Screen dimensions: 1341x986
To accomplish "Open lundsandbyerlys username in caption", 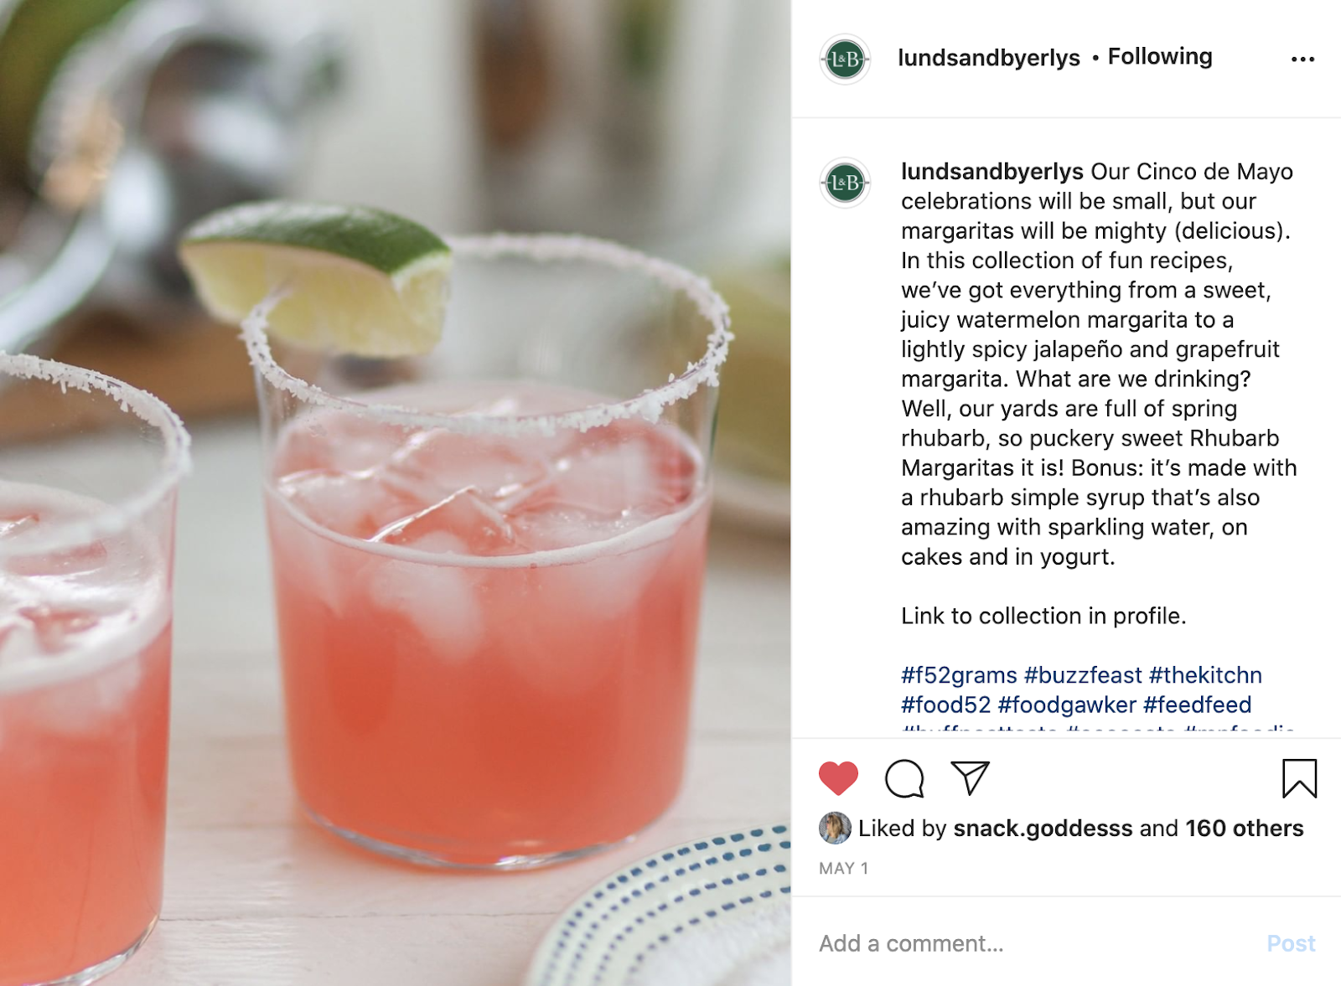I will coord(992,172).
